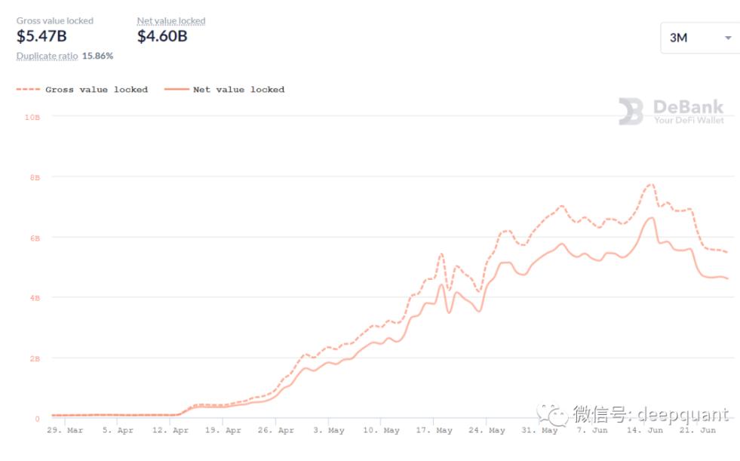Click the Net value locked header label

coord(171,21)
